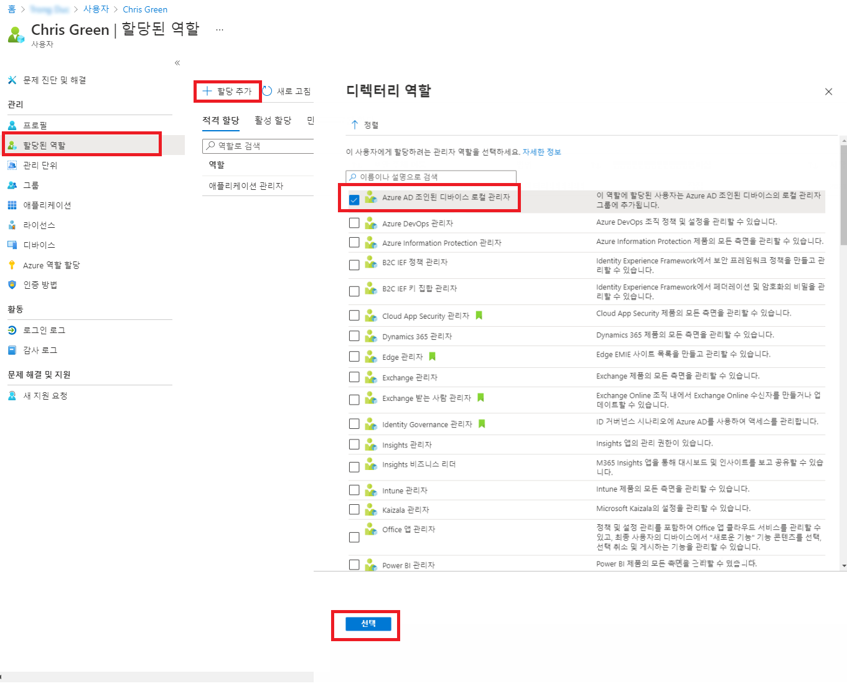Uncheck Azure AD 조인된 디바이스 로컬 관리자
Image resolution: width=847 pixels, height=686 pixels.
354,200
